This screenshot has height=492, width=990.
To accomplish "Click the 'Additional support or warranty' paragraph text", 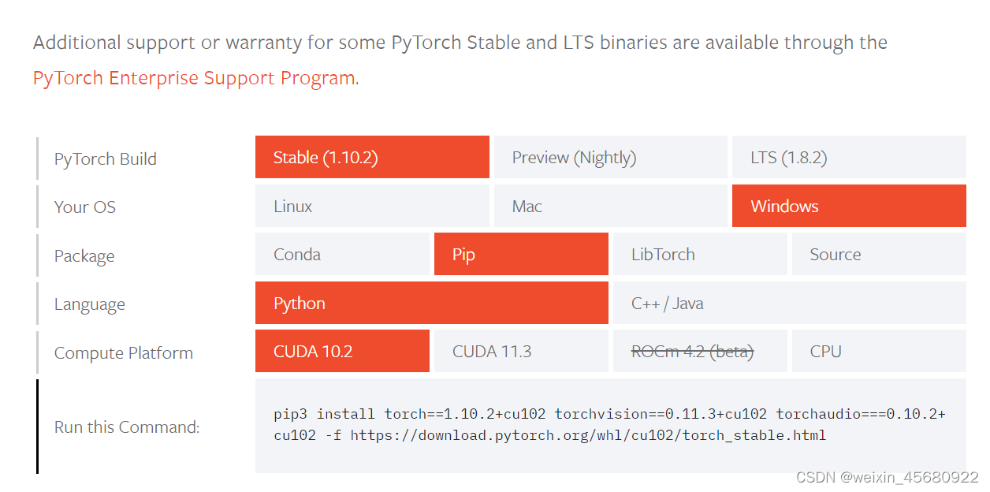I will 460,42.
